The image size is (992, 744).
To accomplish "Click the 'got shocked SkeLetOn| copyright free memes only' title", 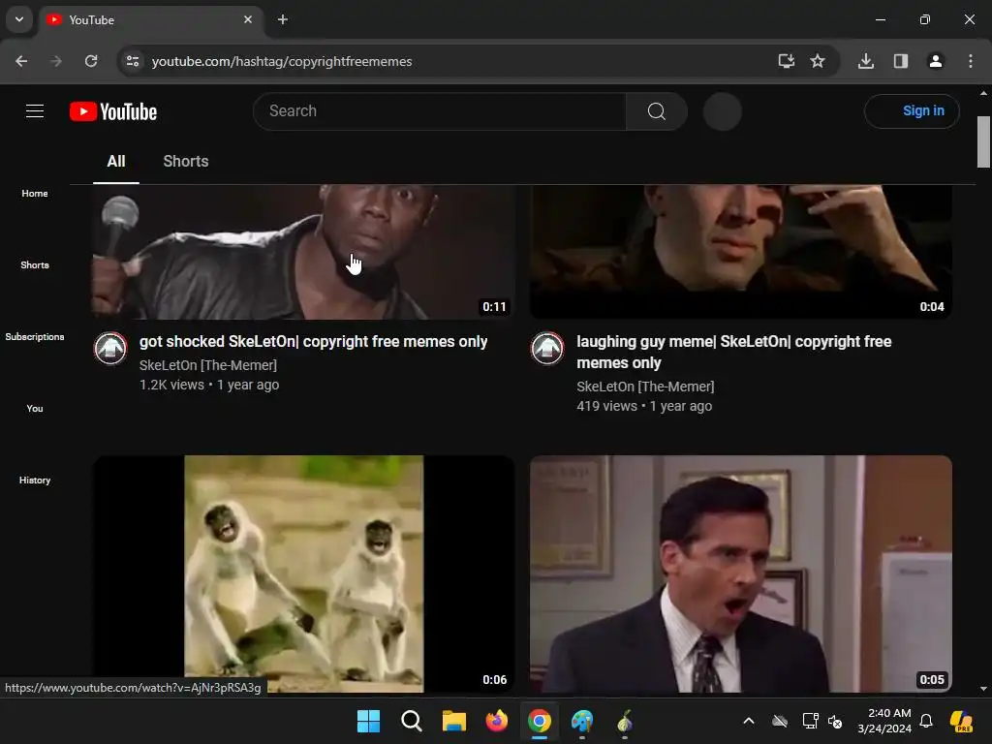I will (x=313, y=342).
